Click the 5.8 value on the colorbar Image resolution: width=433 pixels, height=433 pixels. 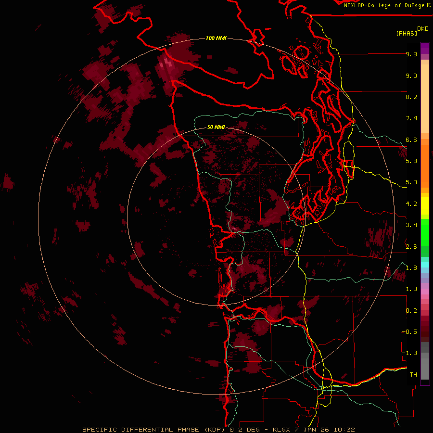(x=411, y=161)
